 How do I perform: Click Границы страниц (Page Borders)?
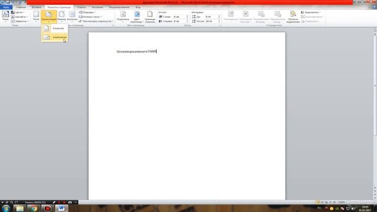click(x=150, y=17)
